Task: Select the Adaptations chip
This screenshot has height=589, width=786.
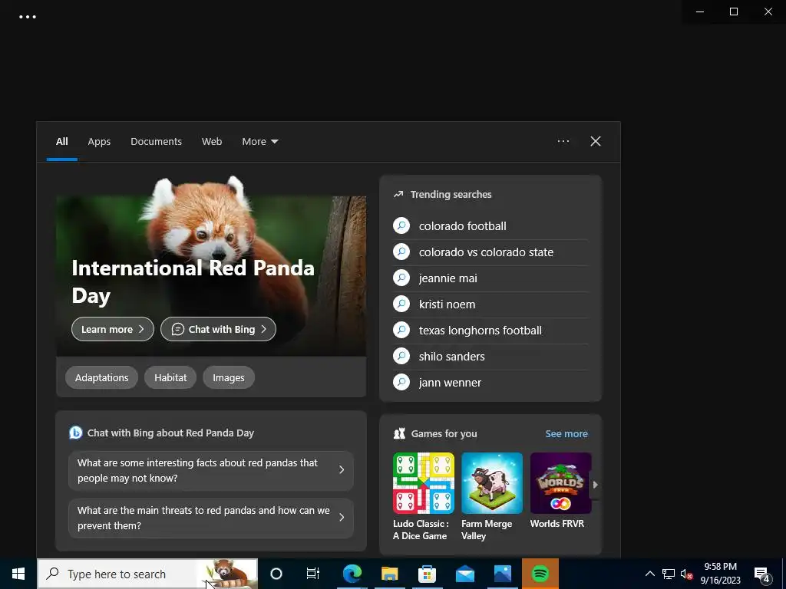Action: (101, 377)
